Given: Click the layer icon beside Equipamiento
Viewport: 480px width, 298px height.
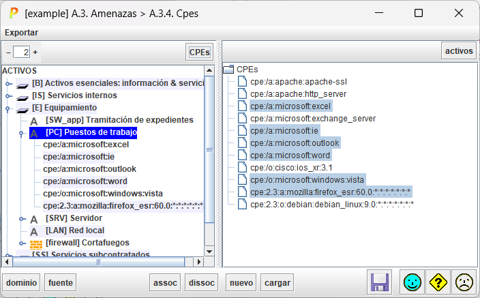Looking at the screenshot, I should click(x=22, y=109).
